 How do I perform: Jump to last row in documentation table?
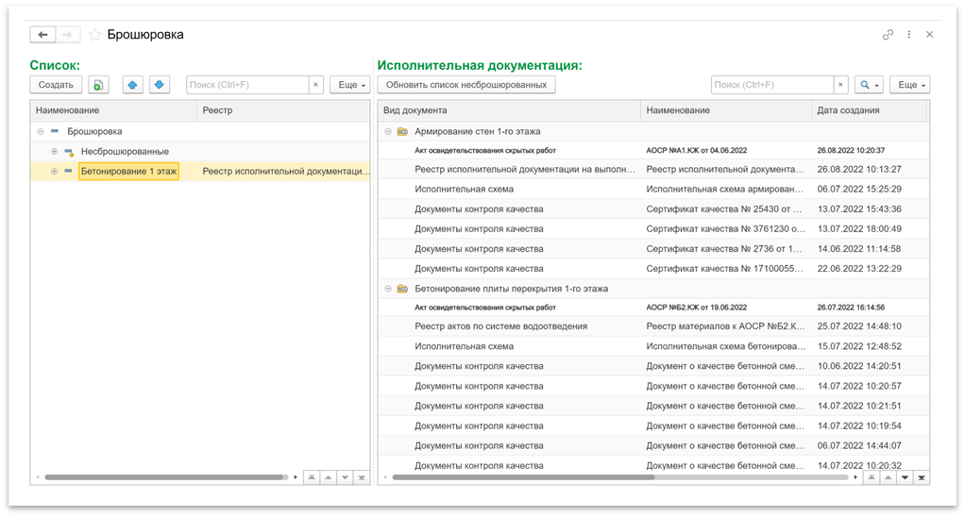coord(922,477)
